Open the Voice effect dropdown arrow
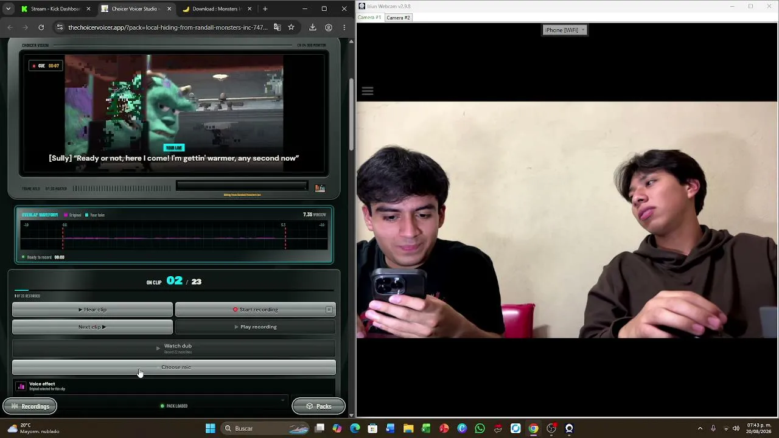 (x=282, y=400)
